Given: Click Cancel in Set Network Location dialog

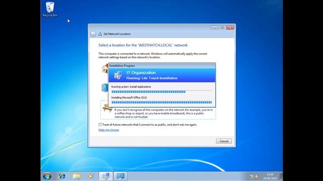Looking at the screenshot, I should pyautogui.click(x=224, y=141).
